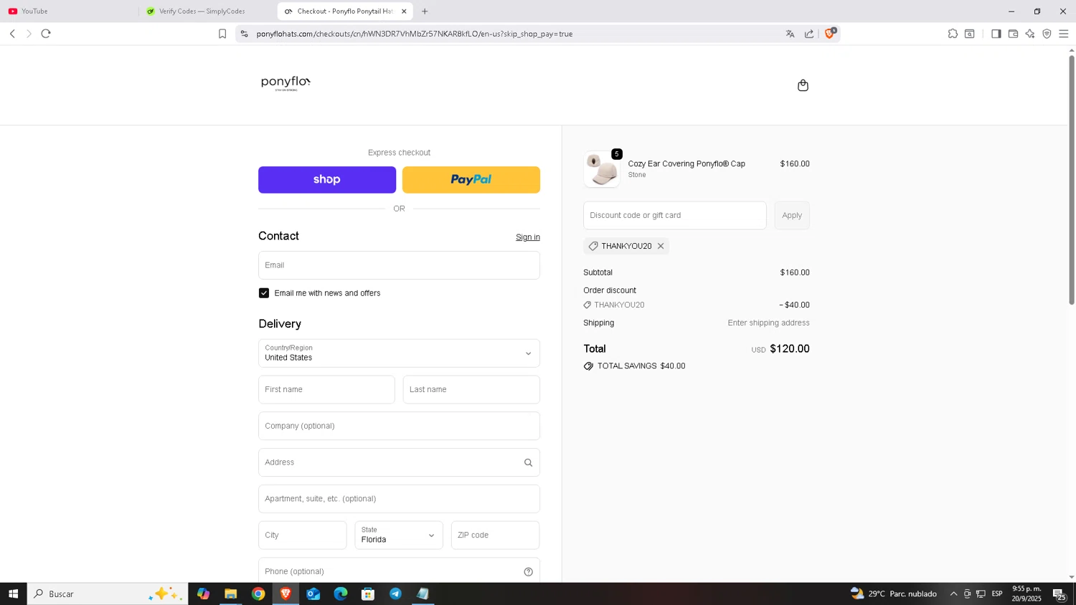Click the TOTAL SAVINGS $40.00 text
Screen dimensions: 1076x605
coord(641,366)
